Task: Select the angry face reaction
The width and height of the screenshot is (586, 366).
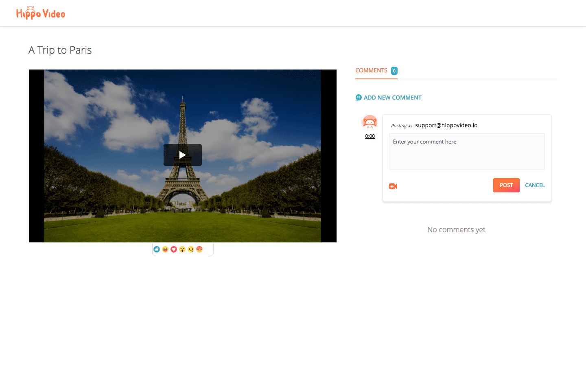Action: 199,249
